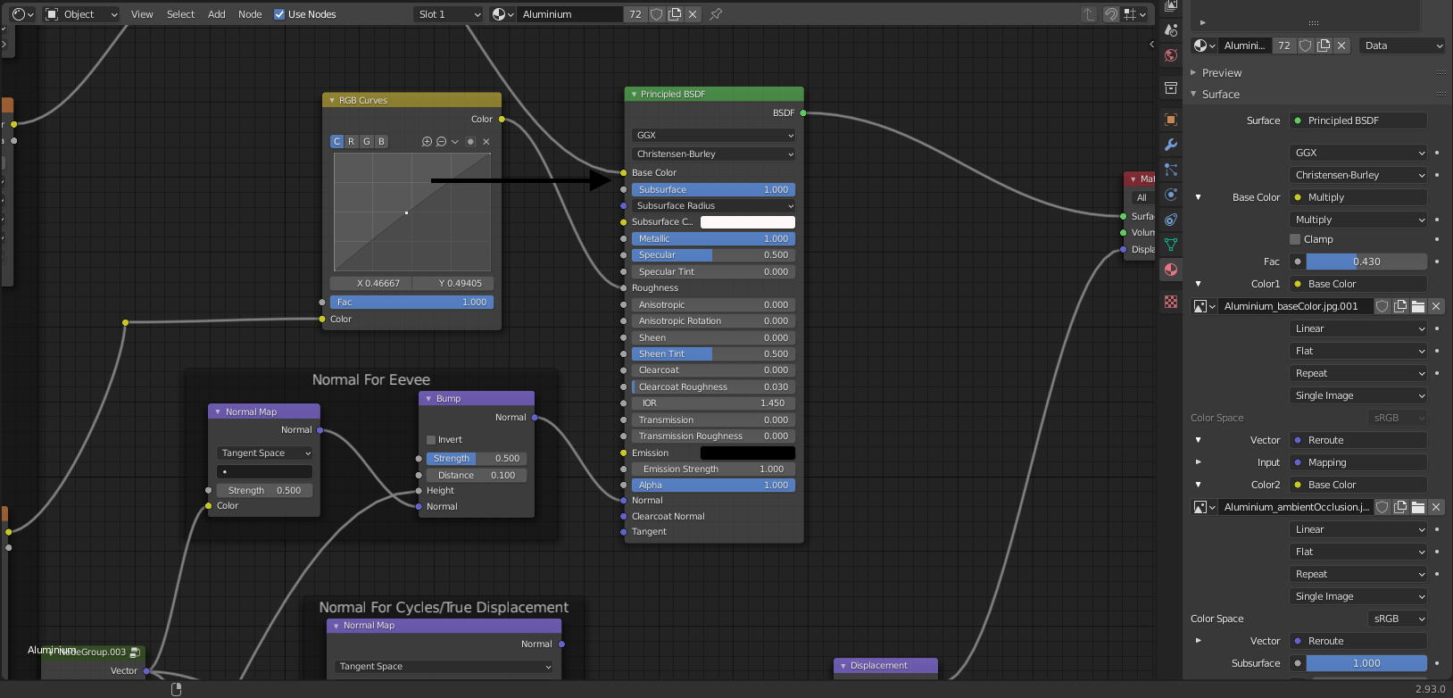Open Material properties tab sphere icon
The width and height of the screenshot is (1453, 698).
(x=1171, y=270)
